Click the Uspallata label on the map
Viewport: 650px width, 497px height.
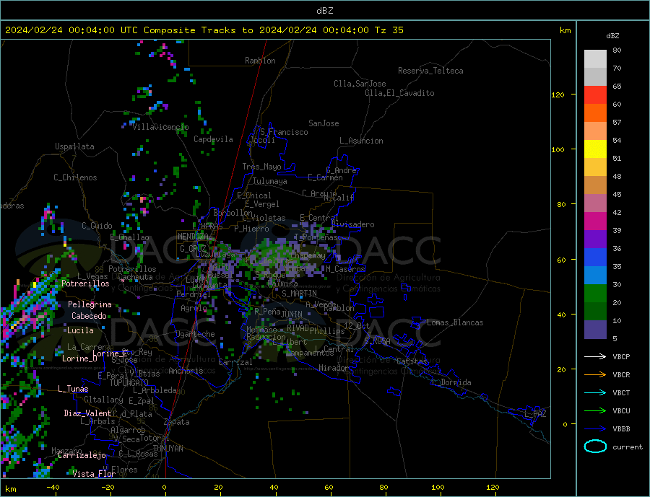click(x=74, y=146)
